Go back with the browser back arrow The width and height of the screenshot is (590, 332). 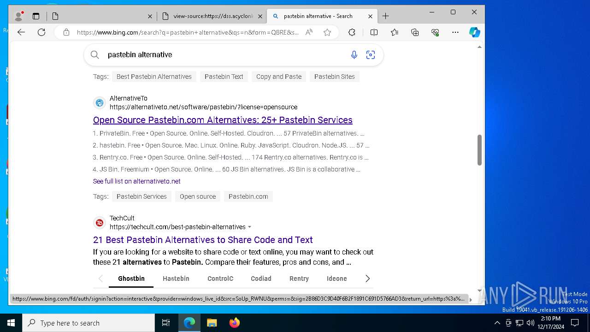[21, 32]
